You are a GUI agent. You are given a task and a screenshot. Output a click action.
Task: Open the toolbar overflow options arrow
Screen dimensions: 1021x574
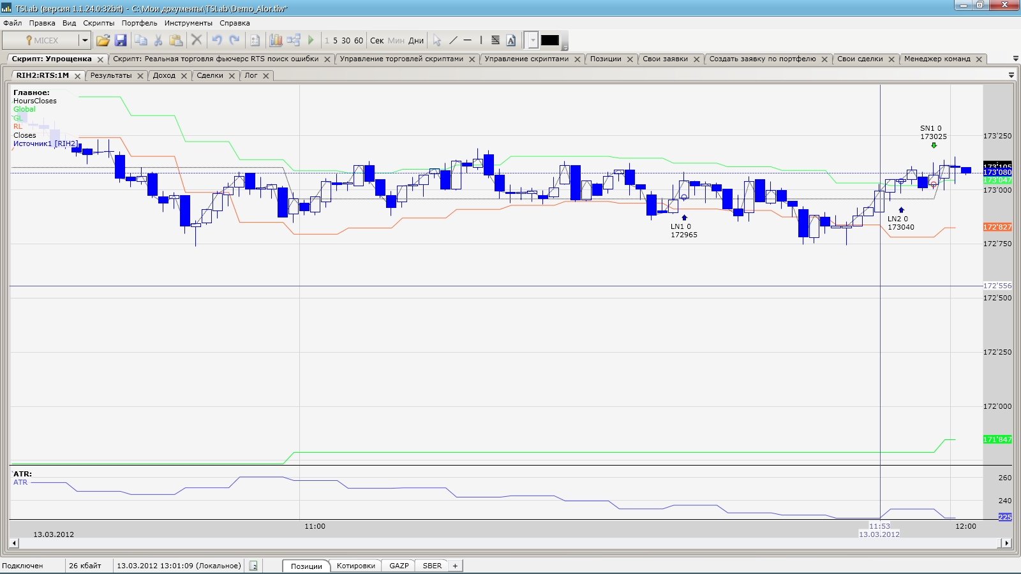(565, 48)
